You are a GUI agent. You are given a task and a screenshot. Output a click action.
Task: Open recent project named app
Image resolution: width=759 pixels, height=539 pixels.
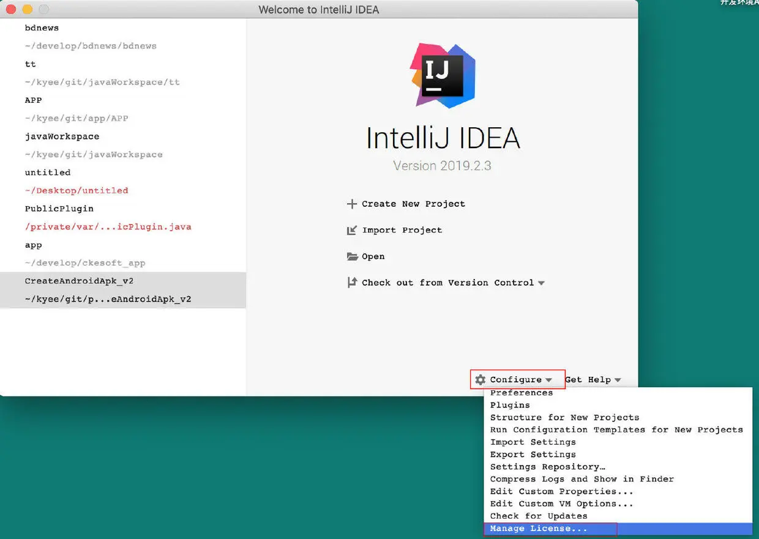tap(33, 245)
